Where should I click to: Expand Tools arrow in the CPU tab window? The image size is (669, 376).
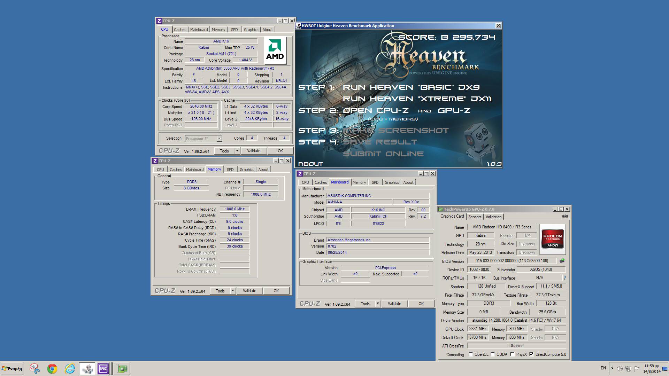pos(237,151)
